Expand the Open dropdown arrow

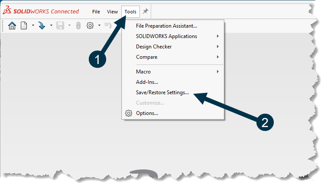(x=51, y=25)
